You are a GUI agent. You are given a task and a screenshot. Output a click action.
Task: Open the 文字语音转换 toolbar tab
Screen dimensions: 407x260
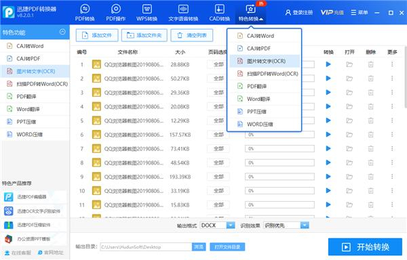pyautogui.click(x=183, y=12)
